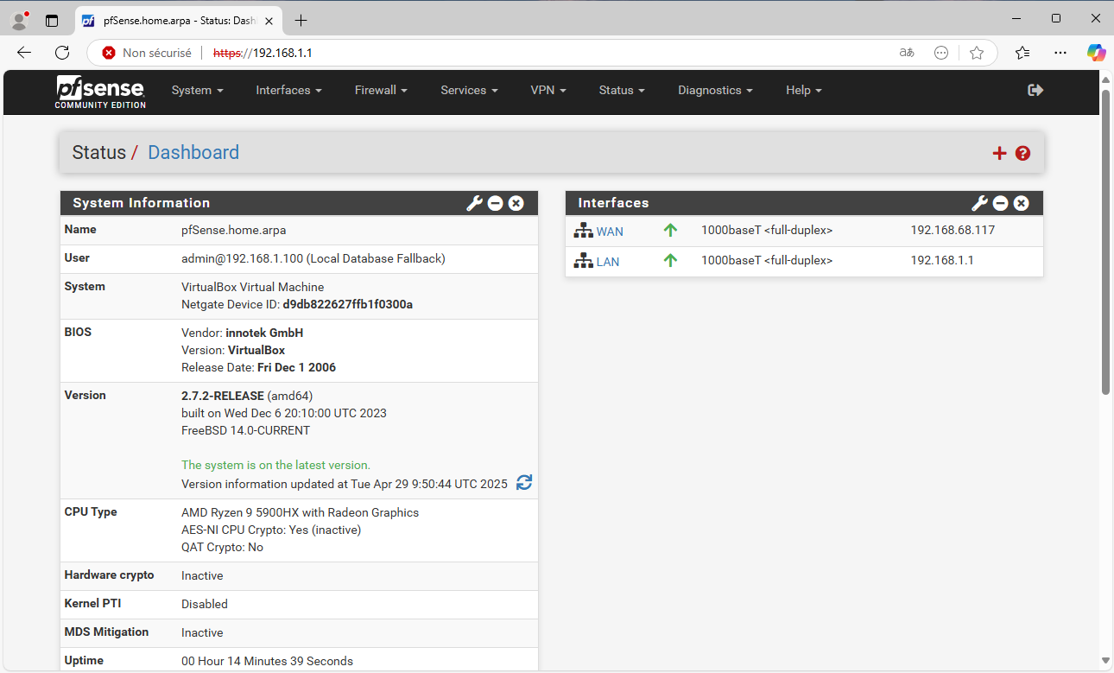The height and width of the screenshot is (673, 1114).
Task: Expand the Help menu
Action: point(804,90)
